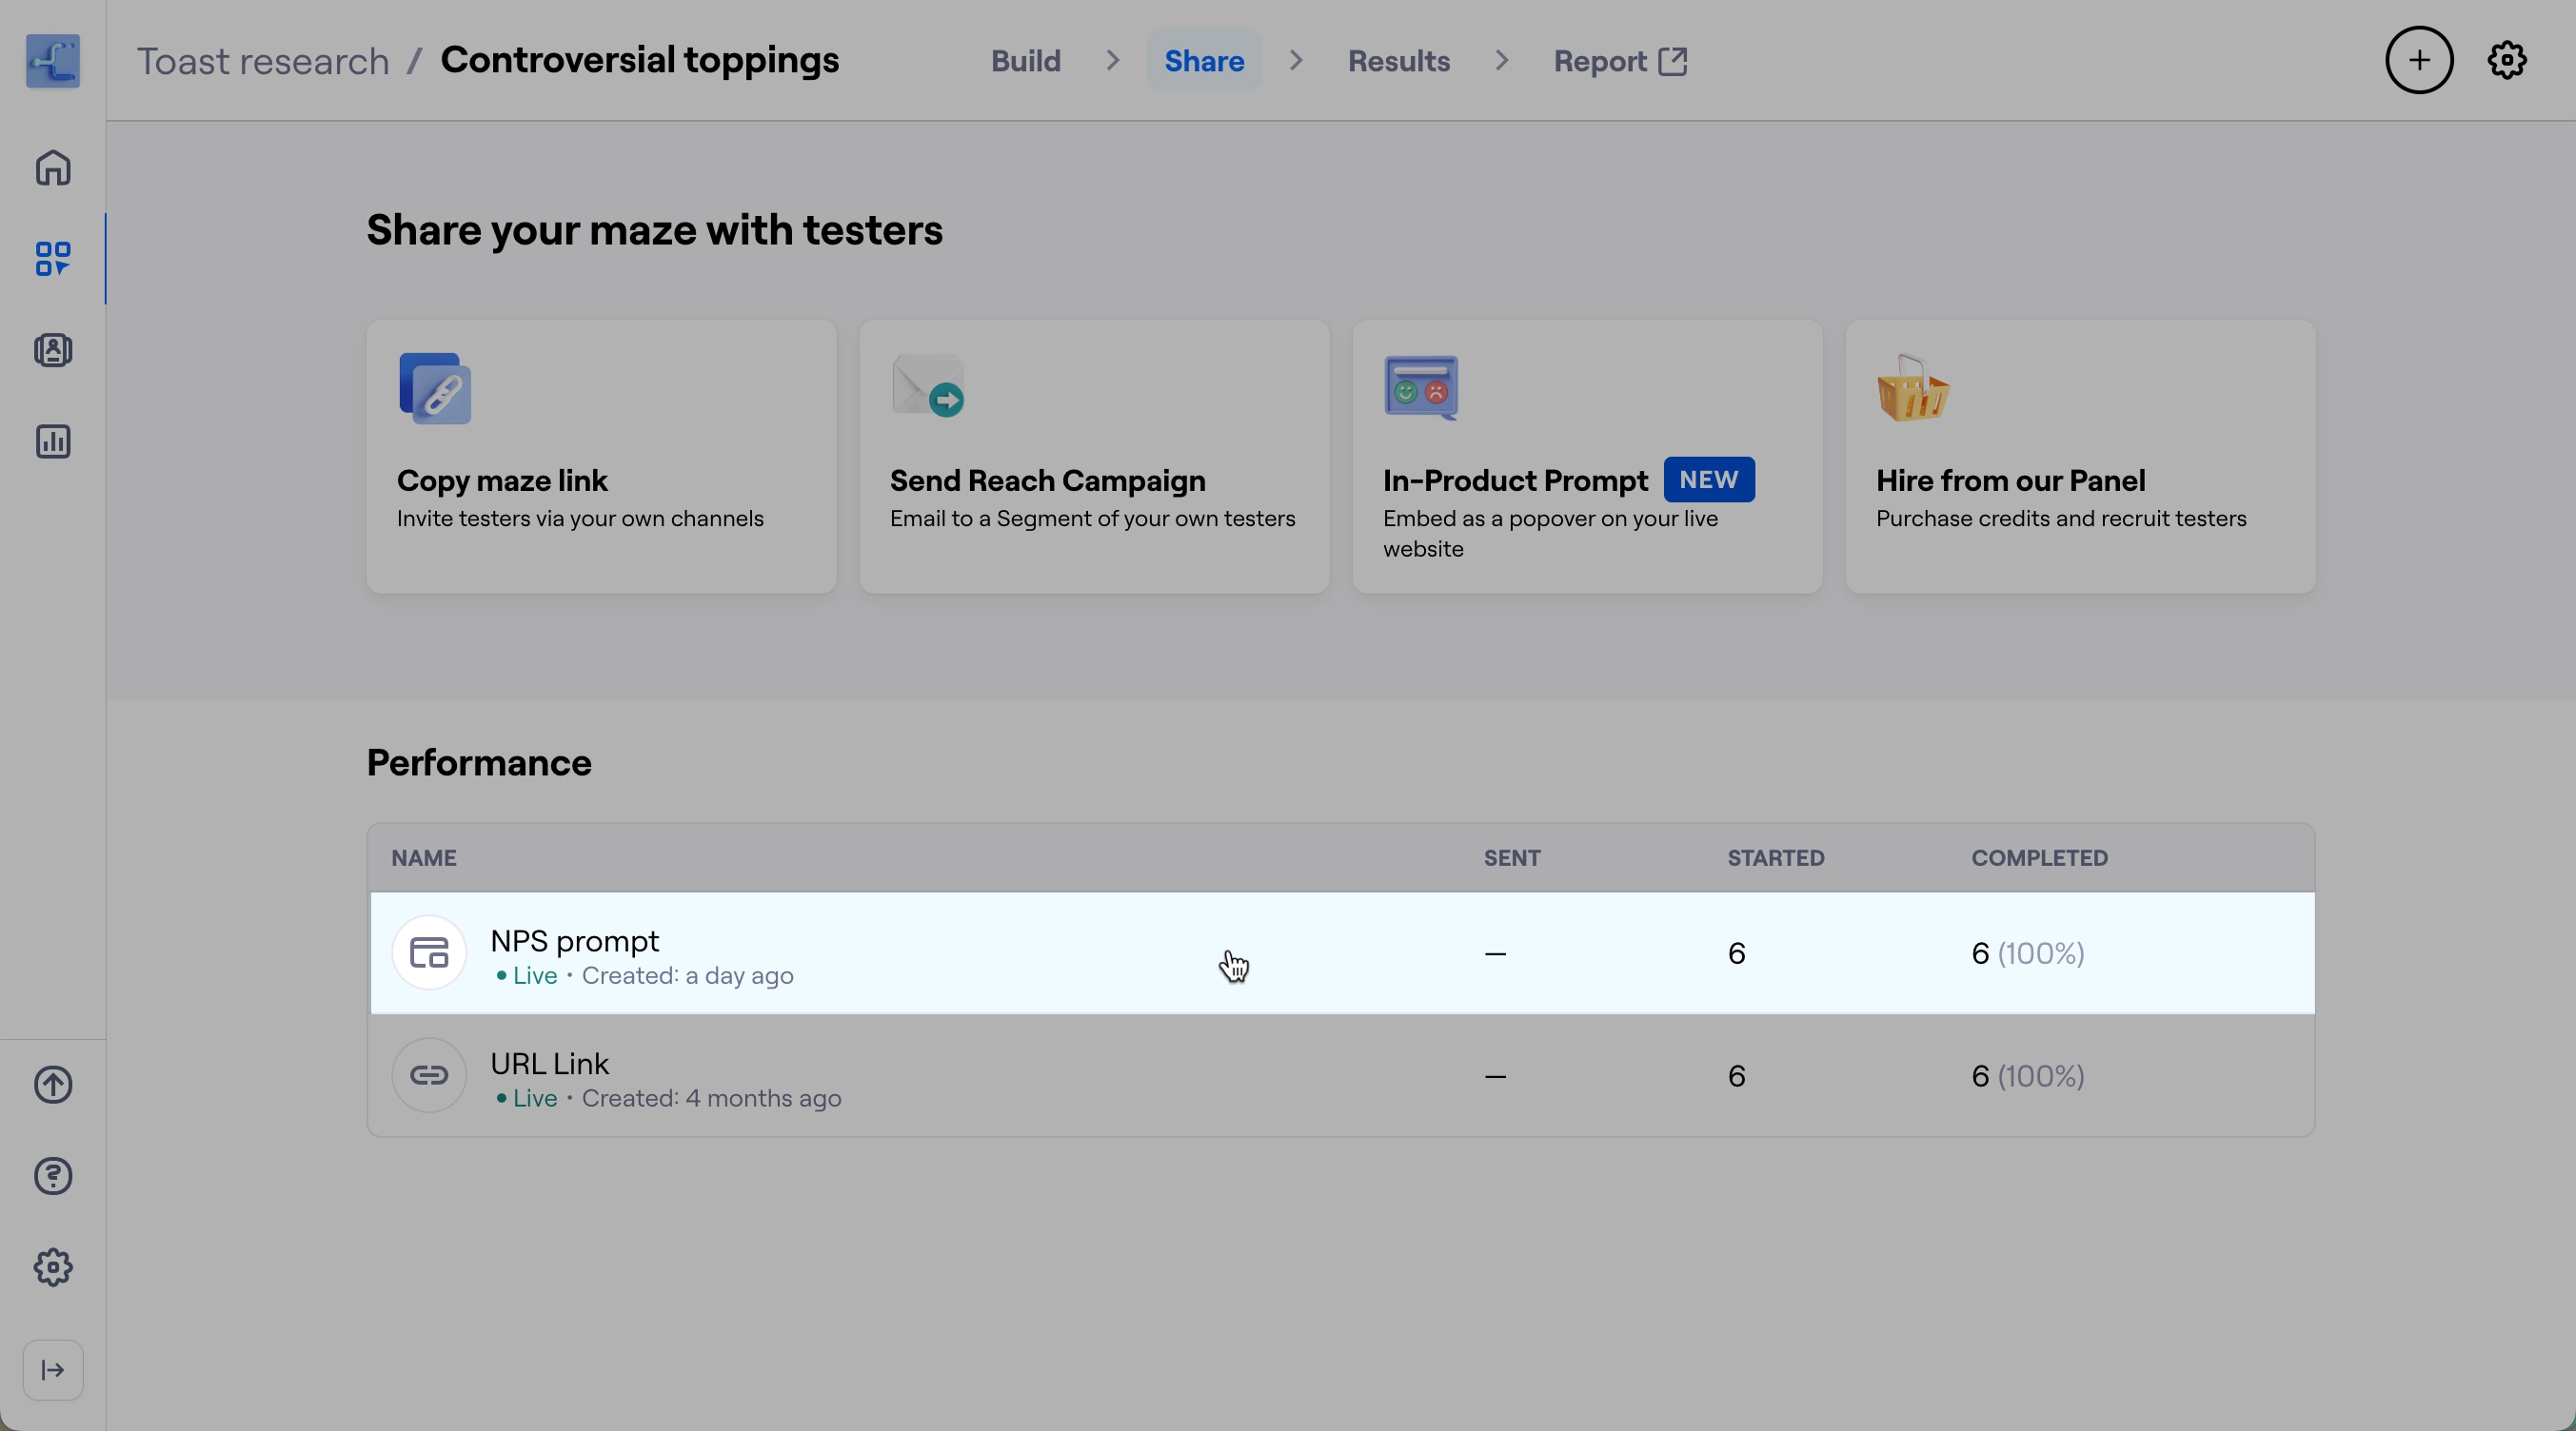Go to Toast research breadcrumb

[263, 61]
